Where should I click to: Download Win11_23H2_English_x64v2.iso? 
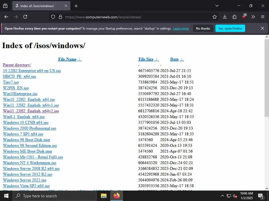click(31, 111)
